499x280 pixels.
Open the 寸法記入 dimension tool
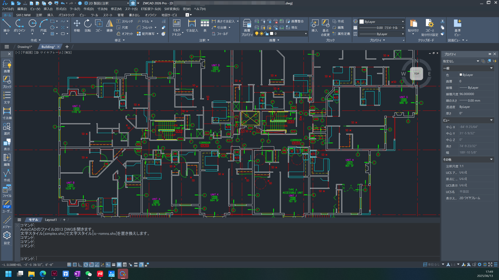[x=192, y=26]
